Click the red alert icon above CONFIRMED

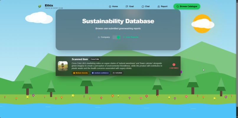tap(174, 65)
